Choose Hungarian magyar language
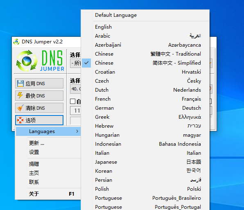 145,135
